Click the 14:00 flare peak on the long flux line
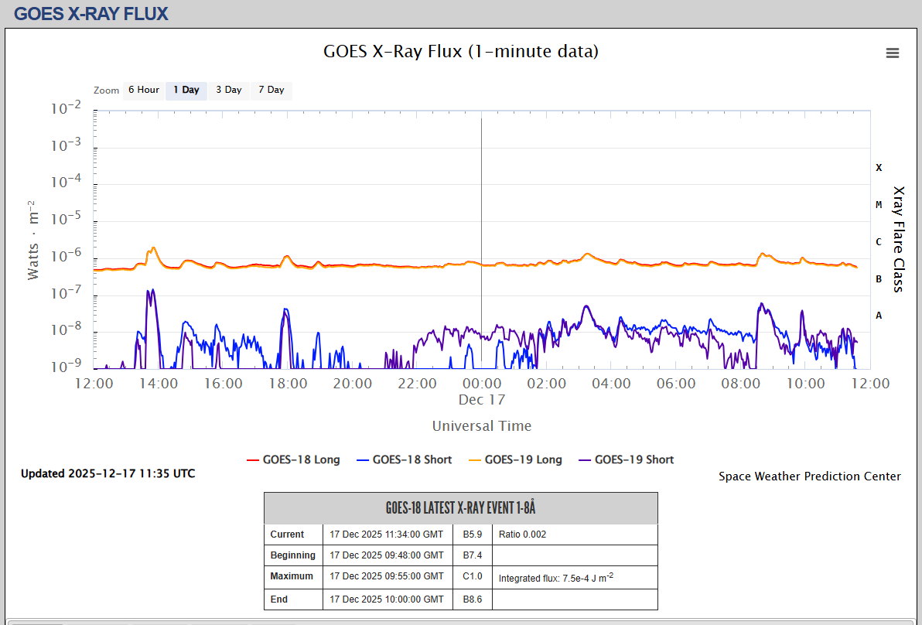 point(153,248)
